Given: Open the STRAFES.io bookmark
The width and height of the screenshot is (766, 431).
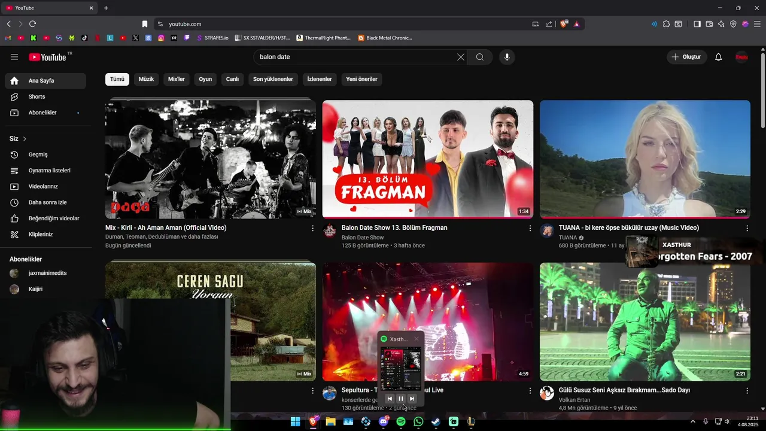Looking at the screenshot, I should (x=212, y=38).
